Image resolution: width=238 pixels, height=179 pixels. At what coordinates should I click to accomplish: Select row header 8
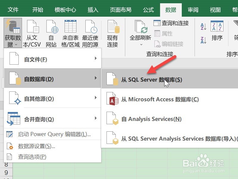click(6, 164)
